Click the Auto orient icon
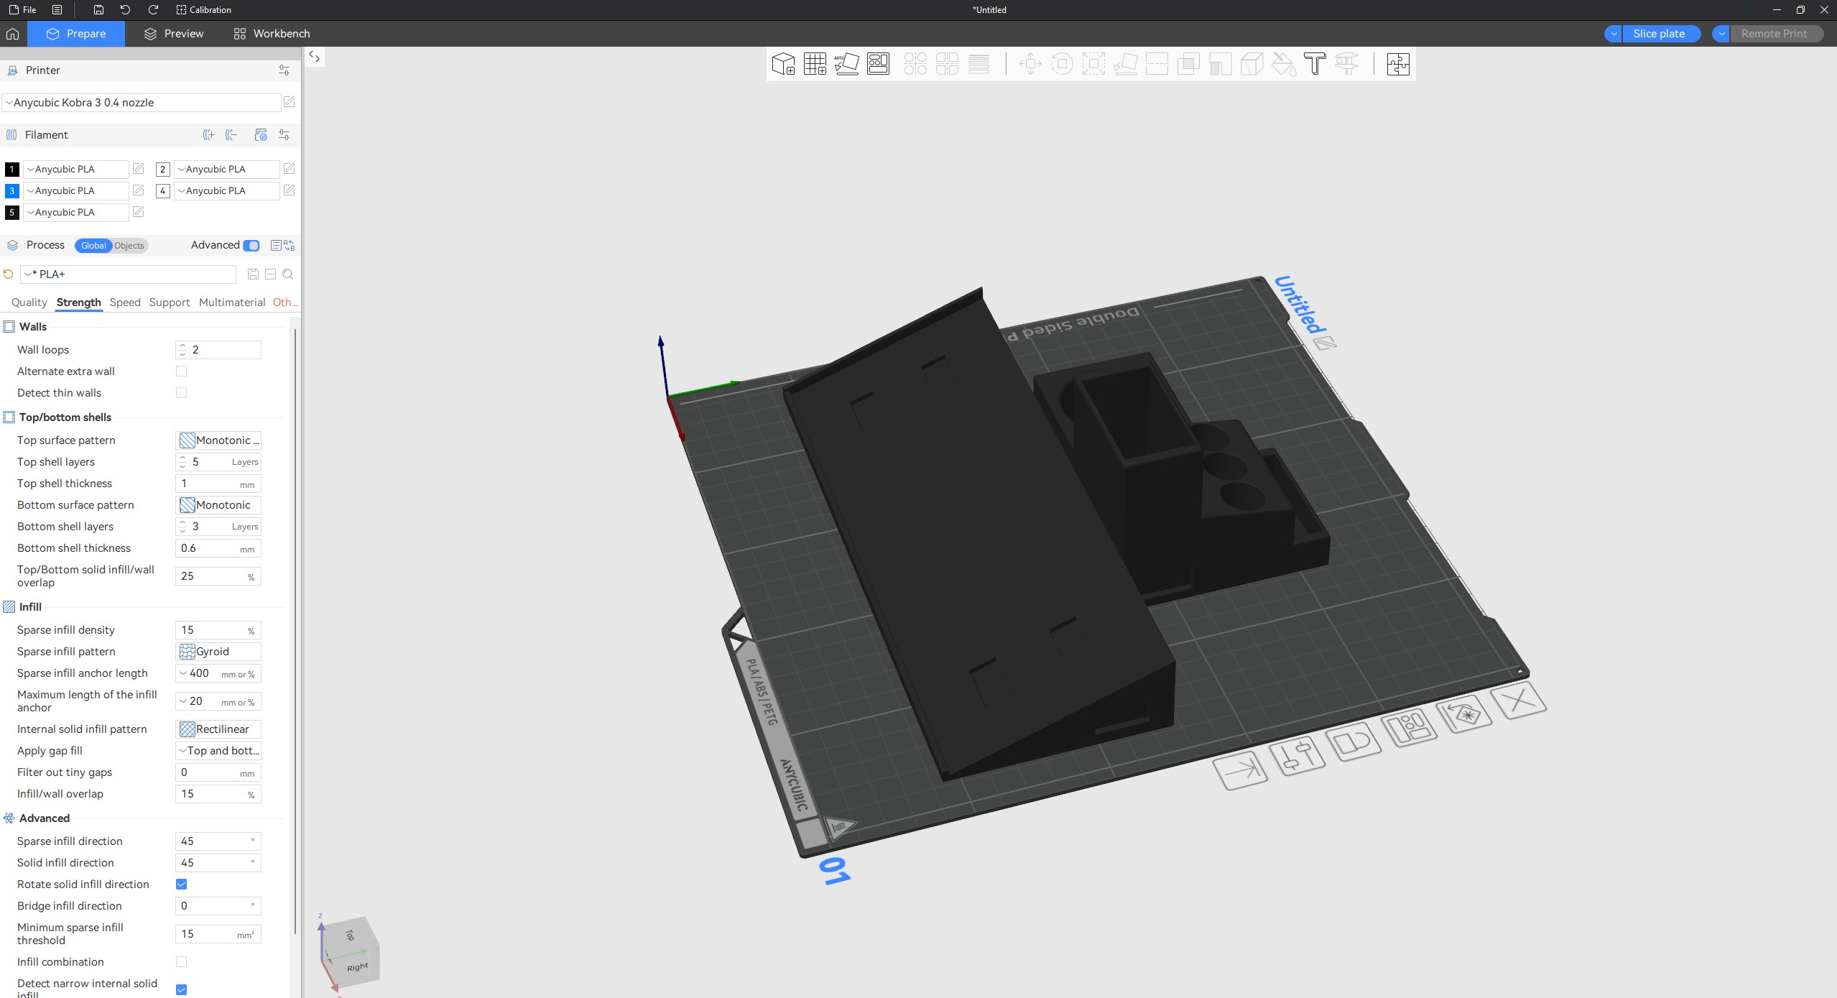Viewport: 1837px width, 998px height. pos(846,64)
